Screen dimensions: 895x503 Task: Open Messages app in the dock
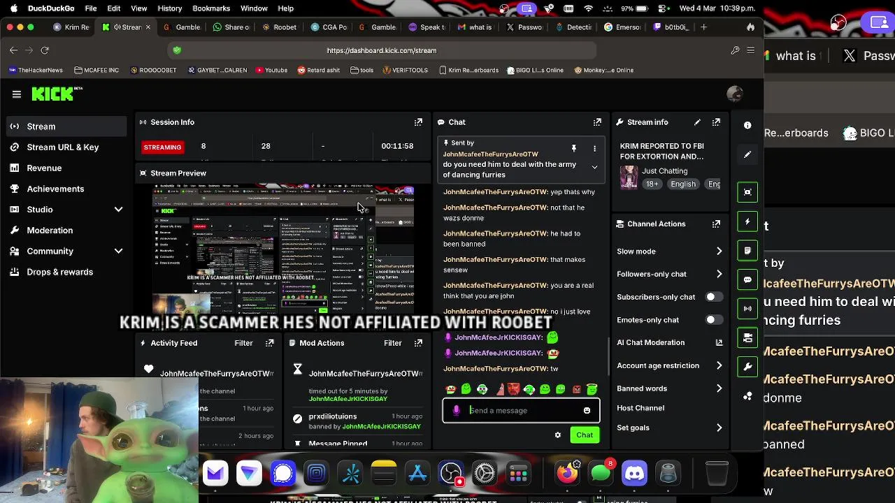click(601, 473)
